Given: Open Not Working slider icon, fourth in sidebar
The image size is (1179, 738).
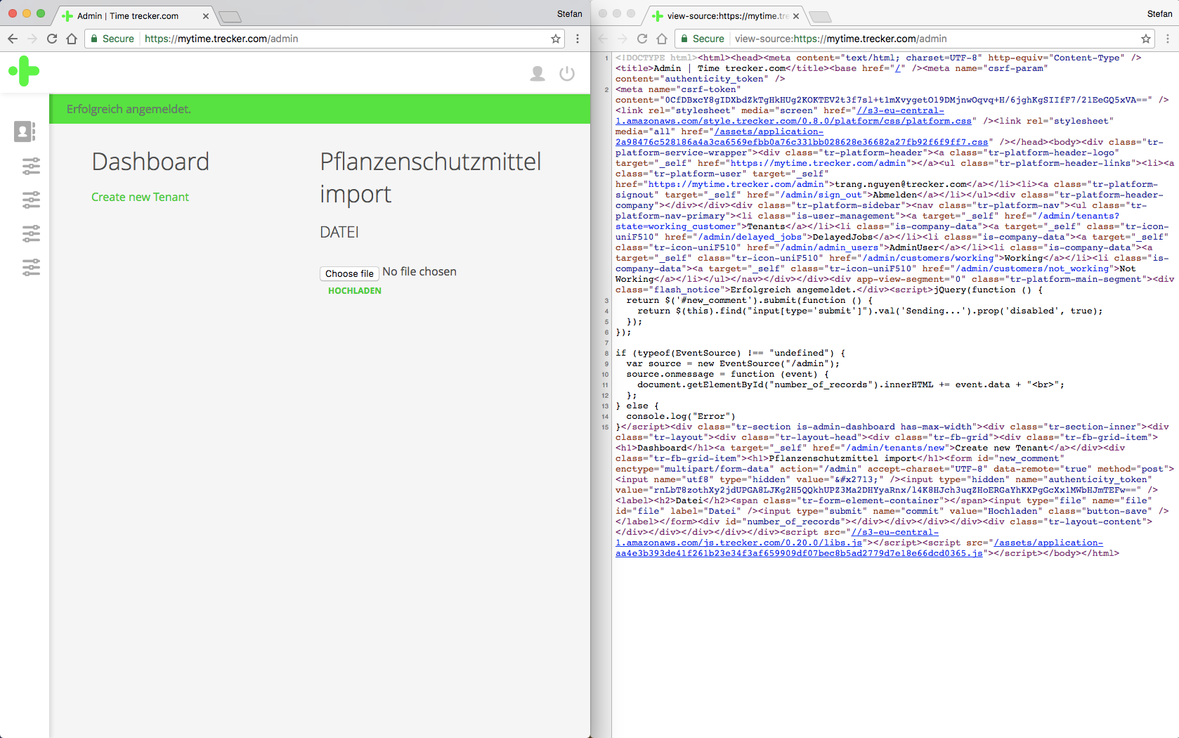Looking at the screenshot, I should click(x=31, y=267).
